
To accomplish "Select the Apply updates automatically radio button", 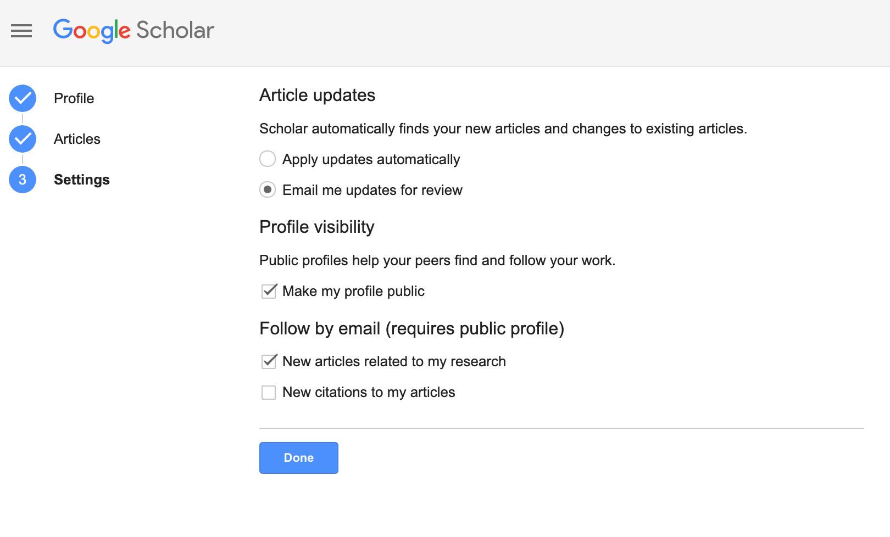I will tap(268, 159).
